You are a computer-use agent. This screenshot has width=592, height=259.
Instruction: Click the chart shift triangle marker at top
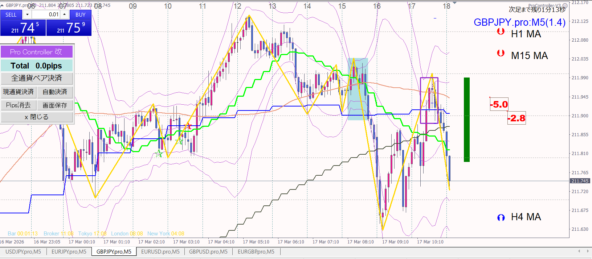point(454,3)
